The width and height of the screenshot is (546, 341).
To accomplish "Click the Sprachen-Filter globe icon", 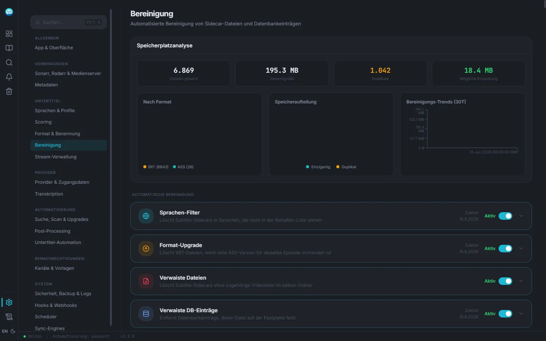I will point(146,216).
